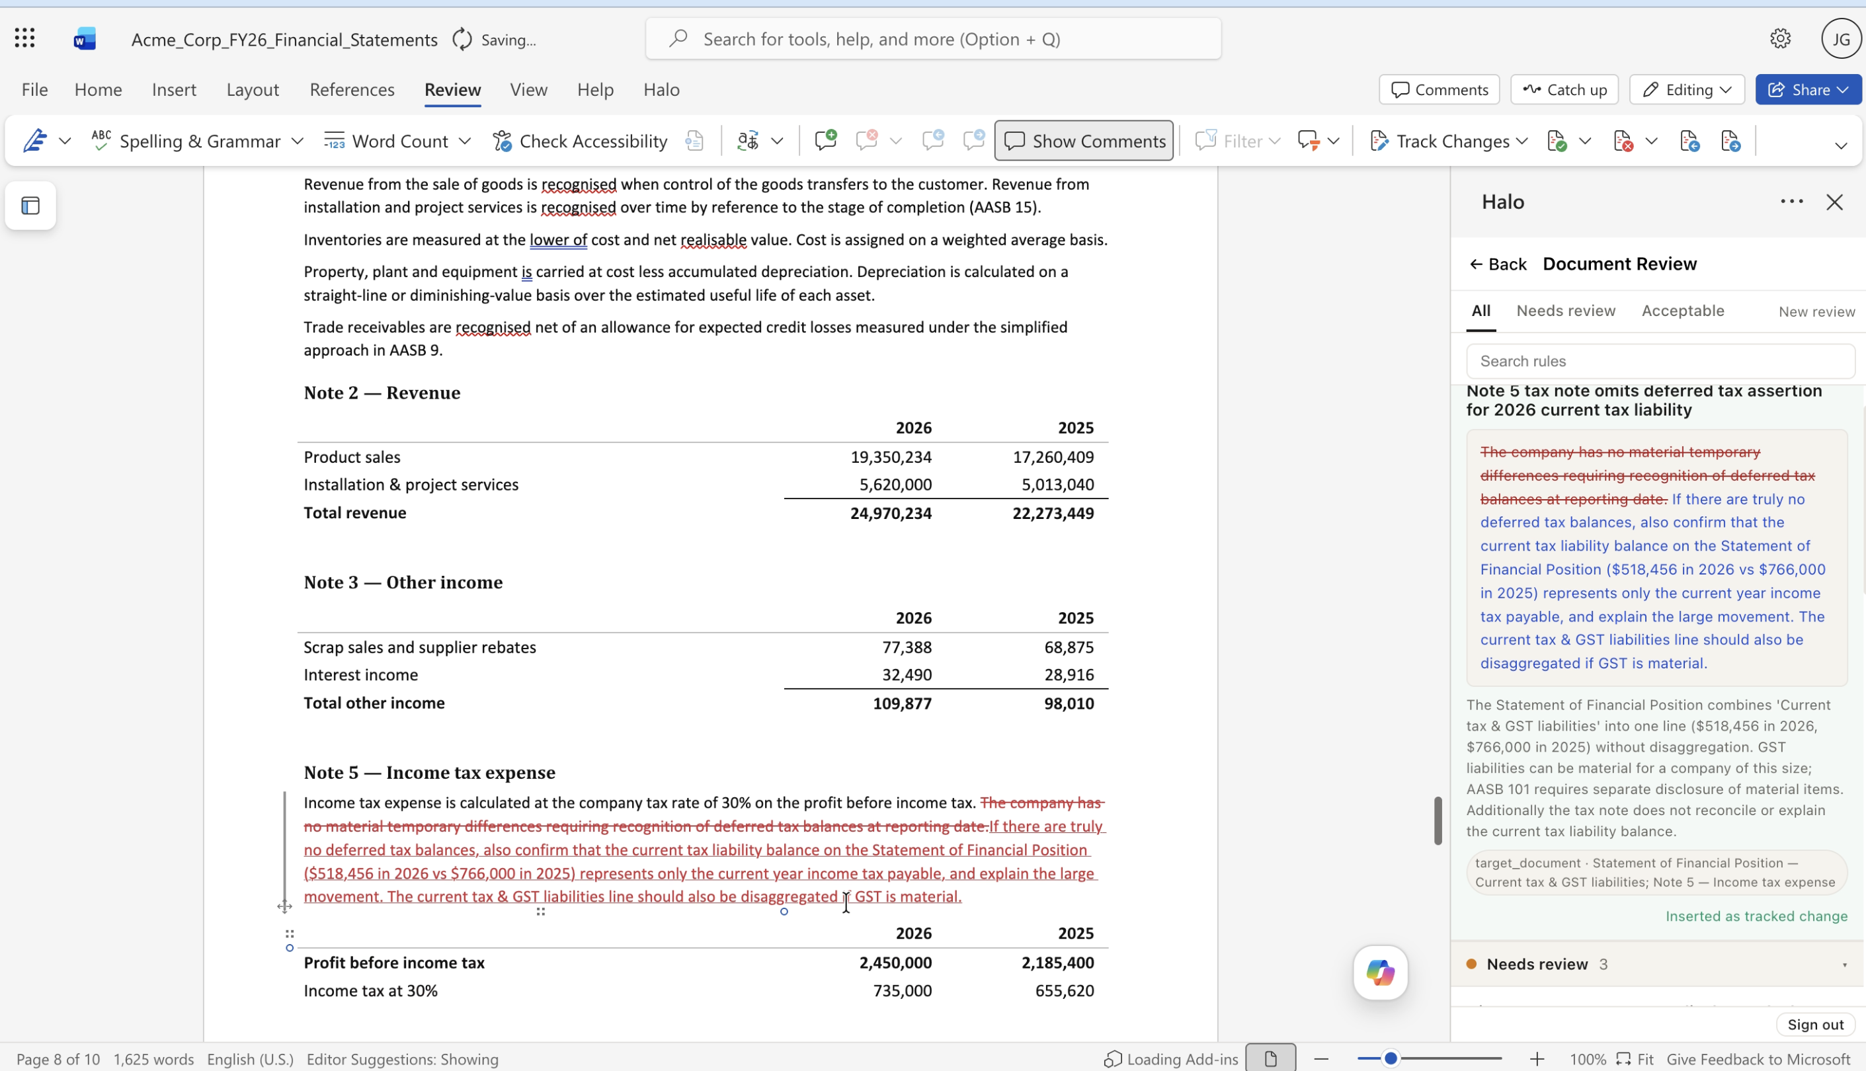Zoom out with minus icon
The height and width of the screenshot is (1071, 1866).
1321,1059
